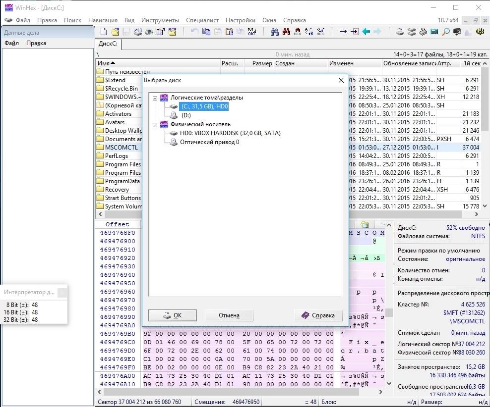Click the camera snapshot icon in the toolbar
The width and height of the screenshot is (490, 407).
coord(457,32)
